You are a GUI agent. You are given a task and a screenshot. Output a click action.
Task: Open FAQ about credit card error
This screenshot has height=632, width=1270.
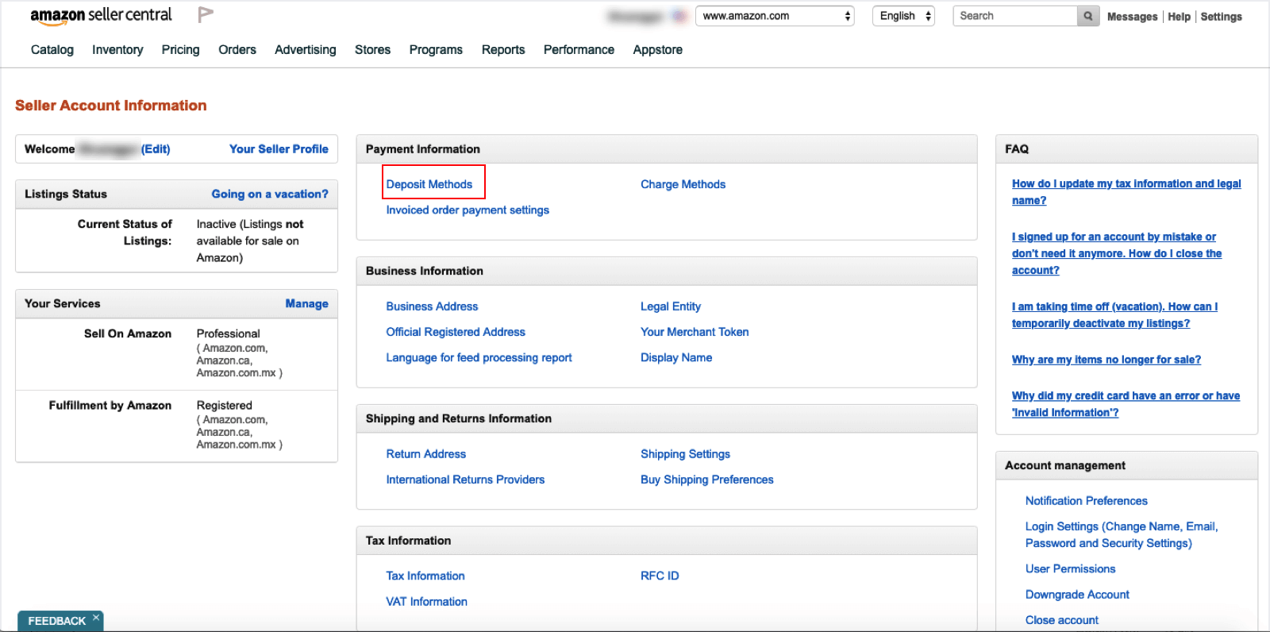click(x=1126, y=404)
